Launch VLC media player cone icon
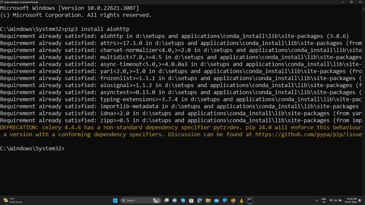The width and height of the screenshot is (365, 205). pyautogui.click(x=241, y=200)
